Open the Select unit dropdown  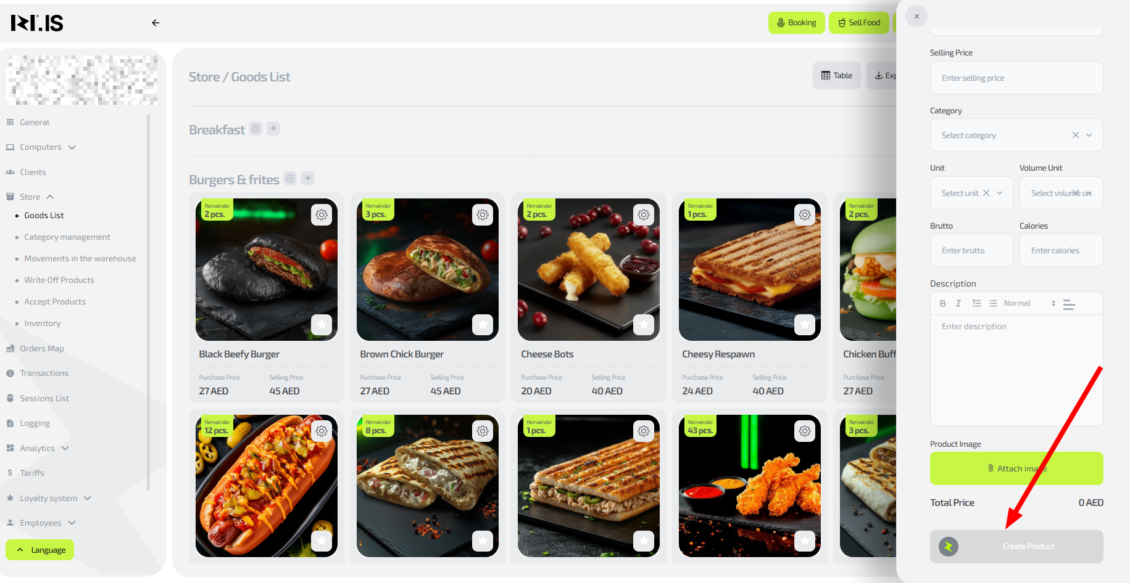click(971, 193)
